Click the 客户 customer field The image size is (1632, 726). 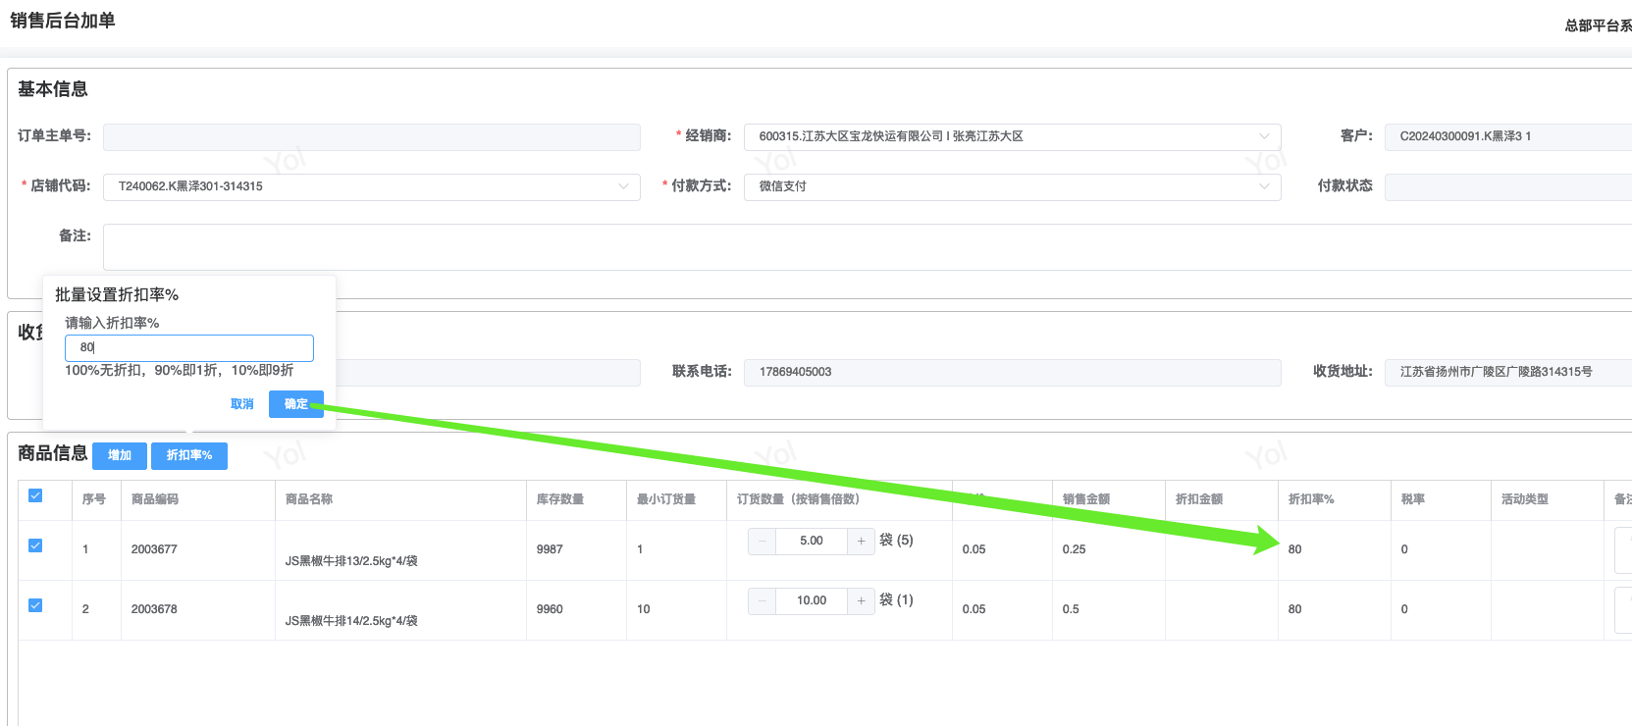click(x=1506, y=136)
